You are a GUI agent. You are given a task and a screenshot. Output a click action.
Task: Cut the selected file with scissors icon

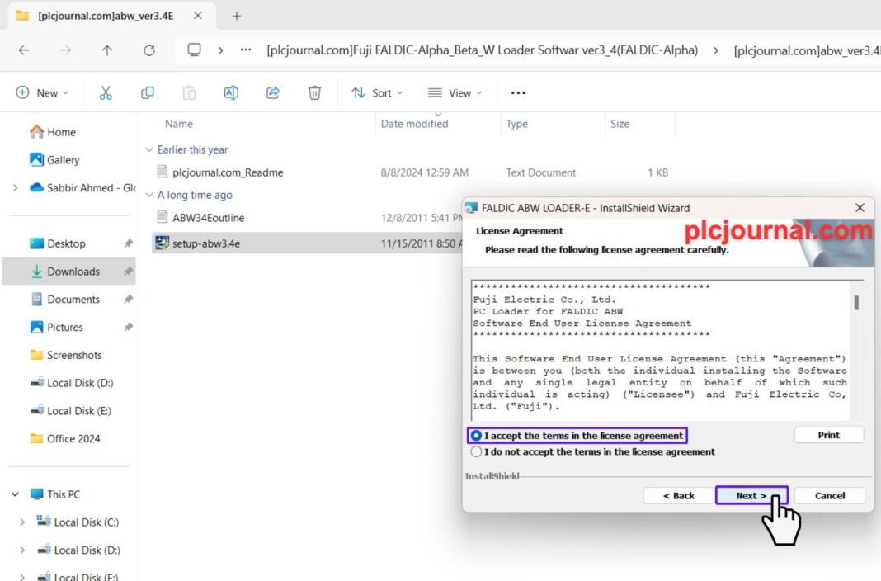click(106, 92)
